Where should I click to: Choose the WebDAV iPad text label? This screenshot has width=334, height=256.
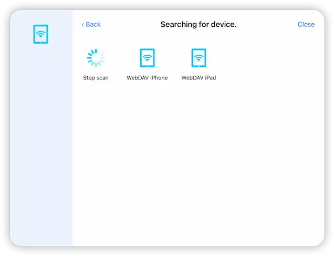coord(199,78)
